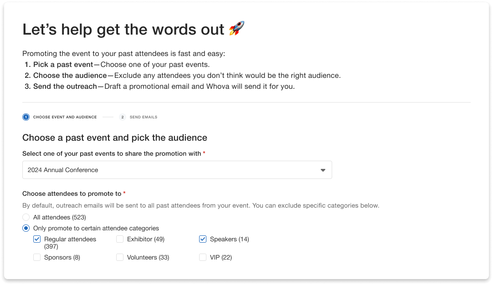Choose Only promote to certain attendee categories
Image resolution: width=493 pixels, height=285 pixels.
[x=26, y=228]
